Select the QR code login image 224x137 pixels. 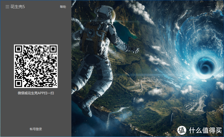[x=36, y=66]
